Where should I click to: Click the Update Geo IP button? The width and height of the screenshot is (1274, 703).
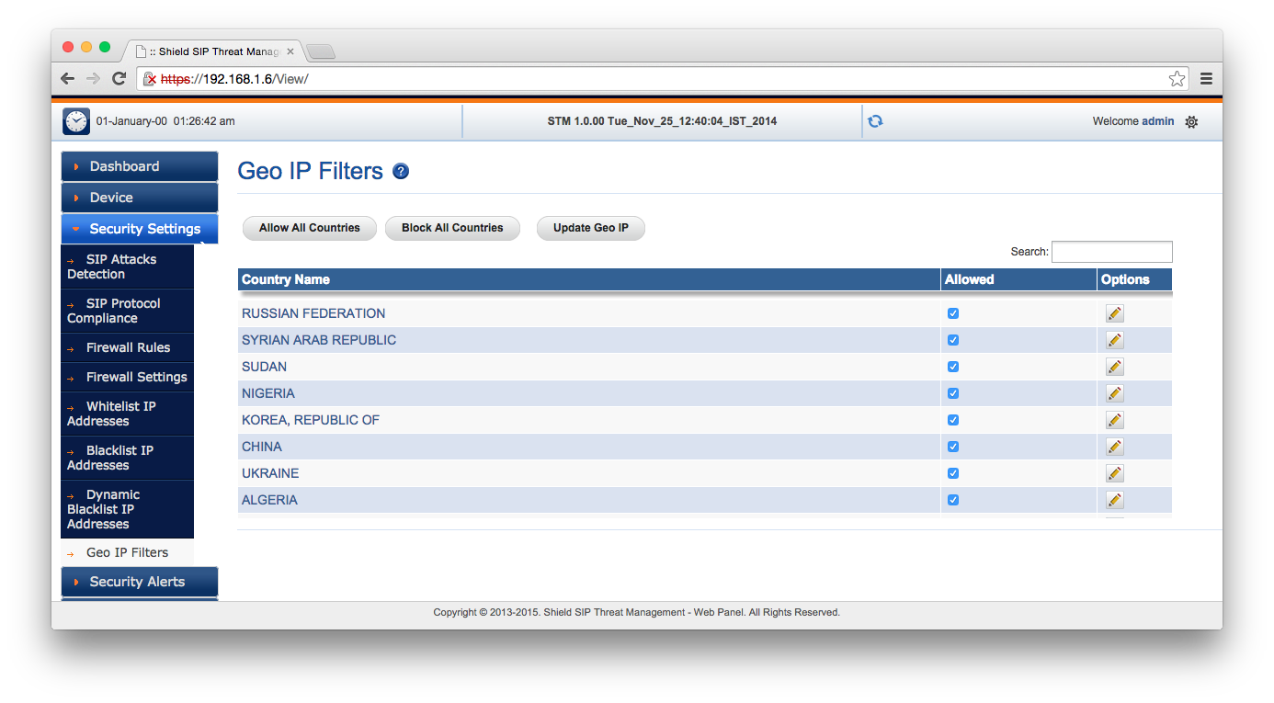590,228
